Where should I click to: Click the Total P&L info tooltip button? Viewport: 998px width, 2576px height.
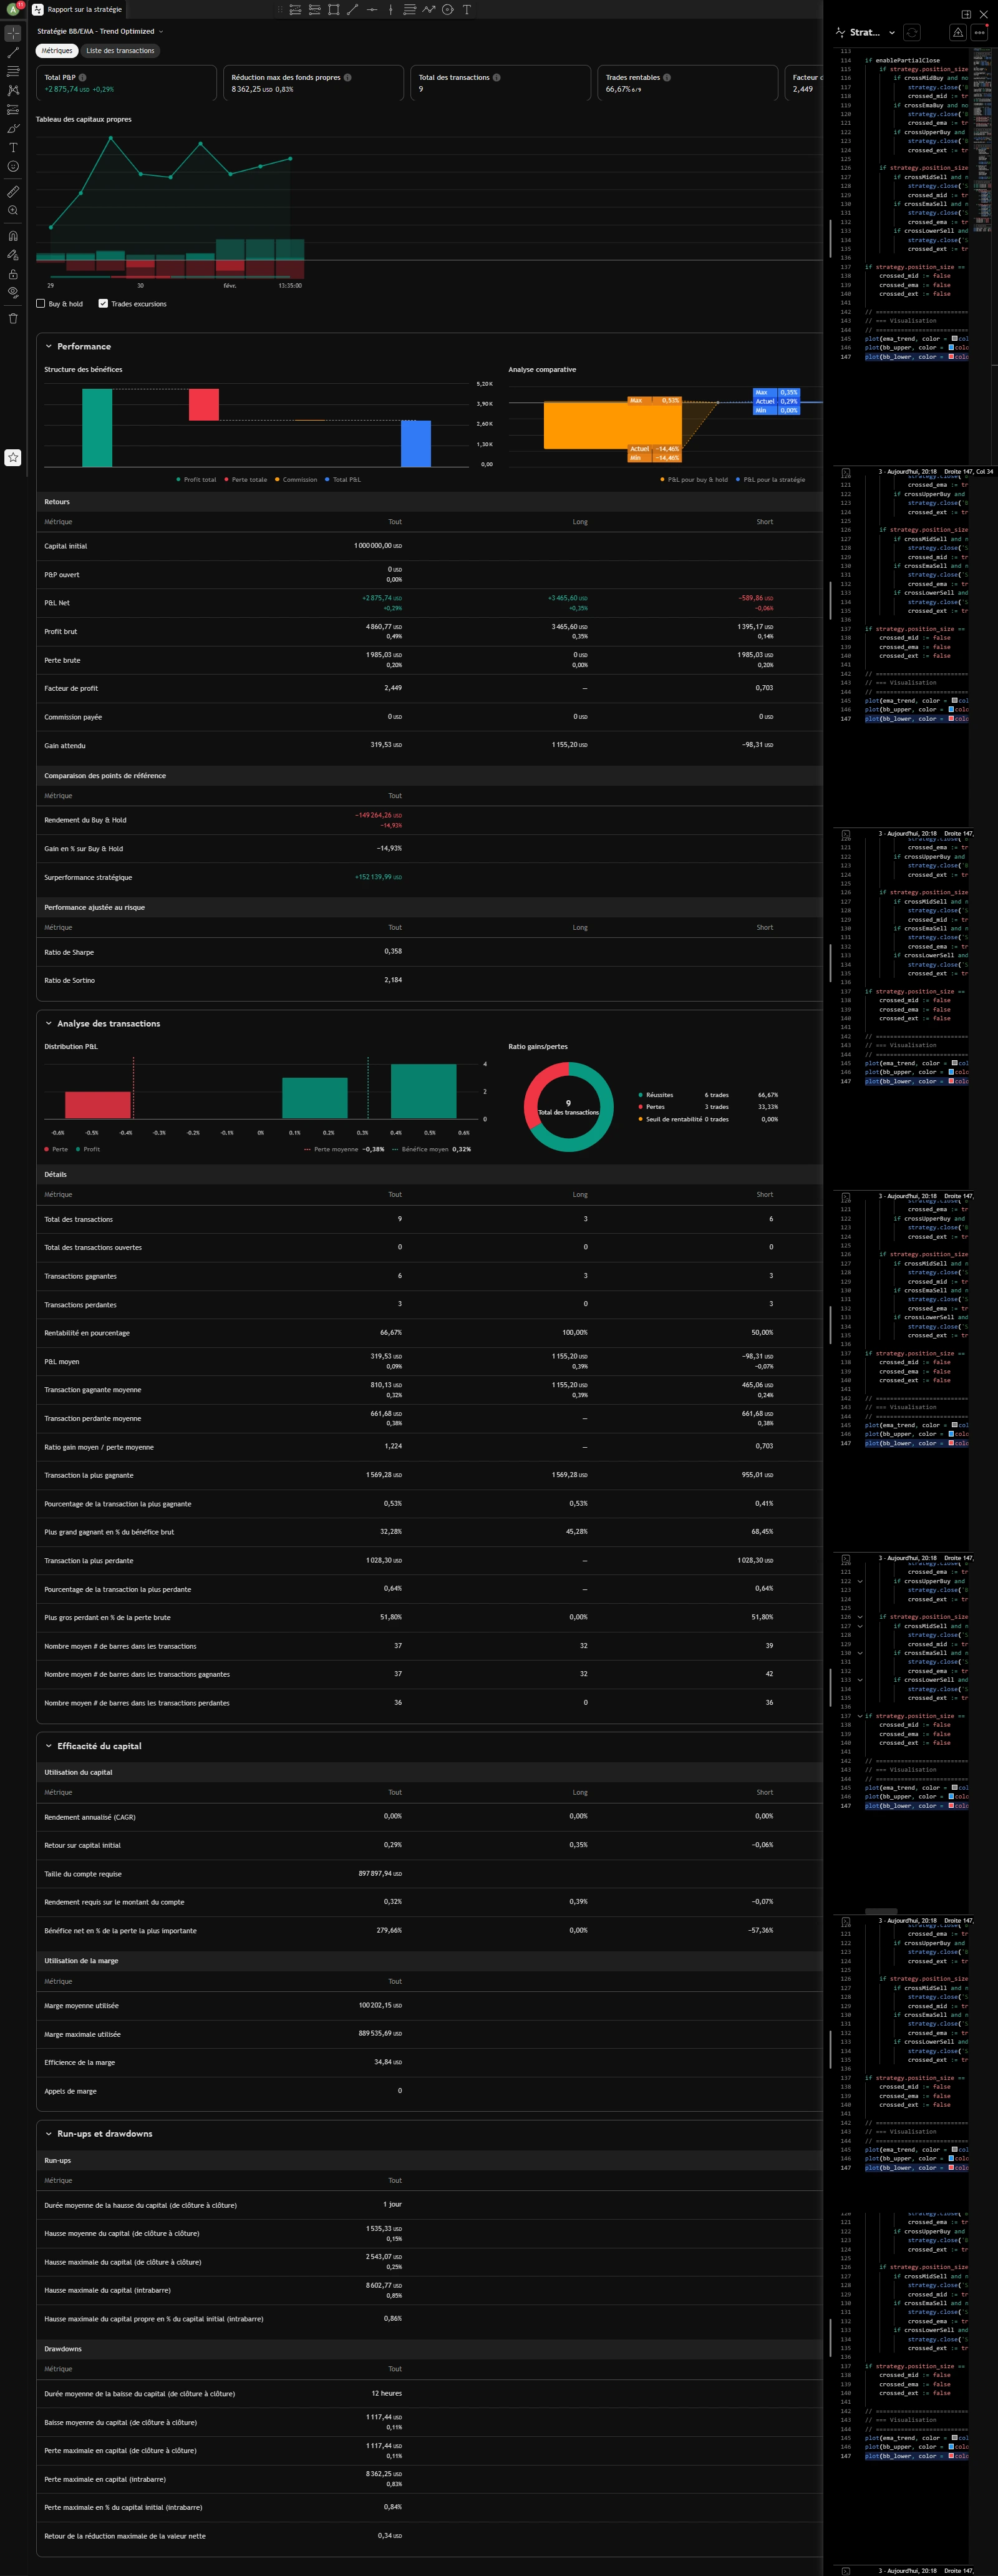click(83, 77)
